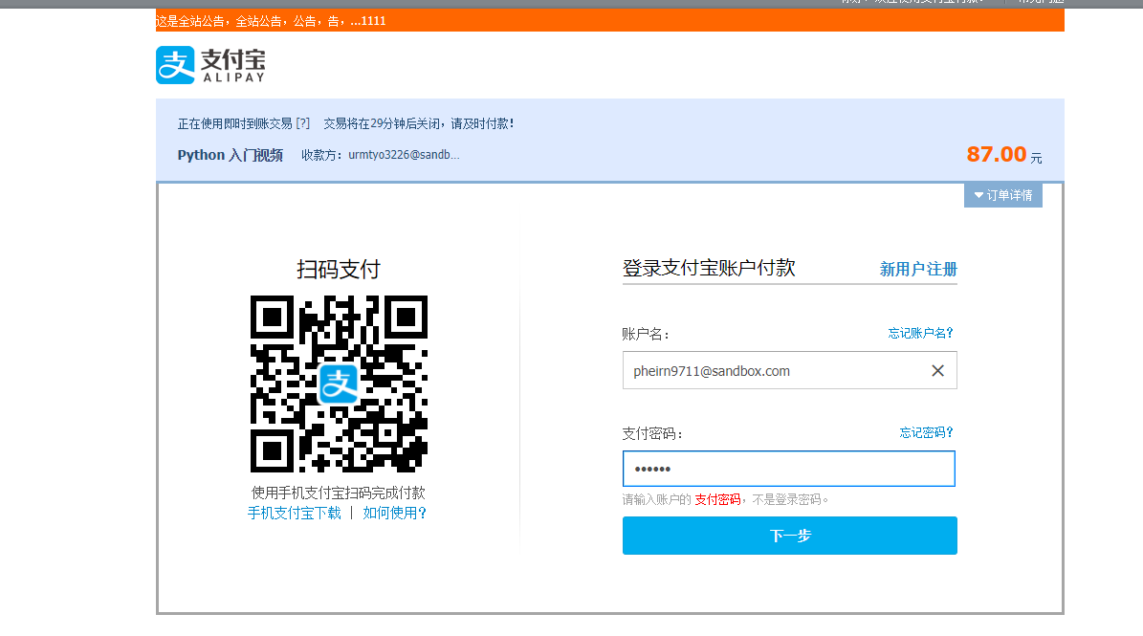Click the 如何使用? help link

click(x=395, y=513)
